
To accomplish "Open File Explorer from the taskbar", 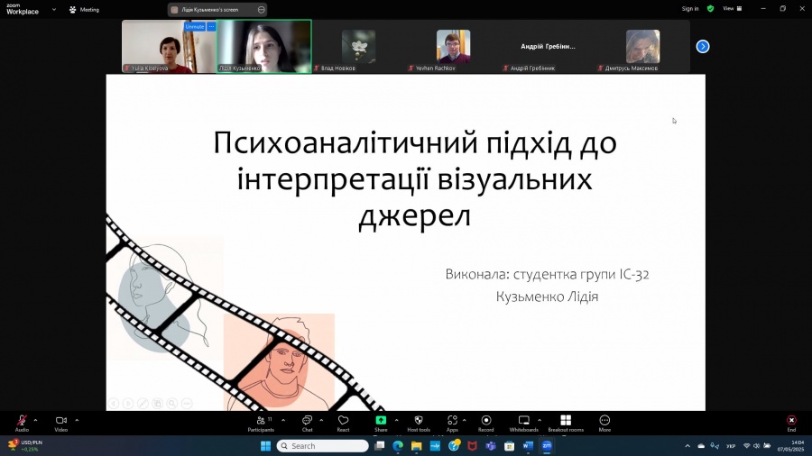I will [x=416, y=446].
